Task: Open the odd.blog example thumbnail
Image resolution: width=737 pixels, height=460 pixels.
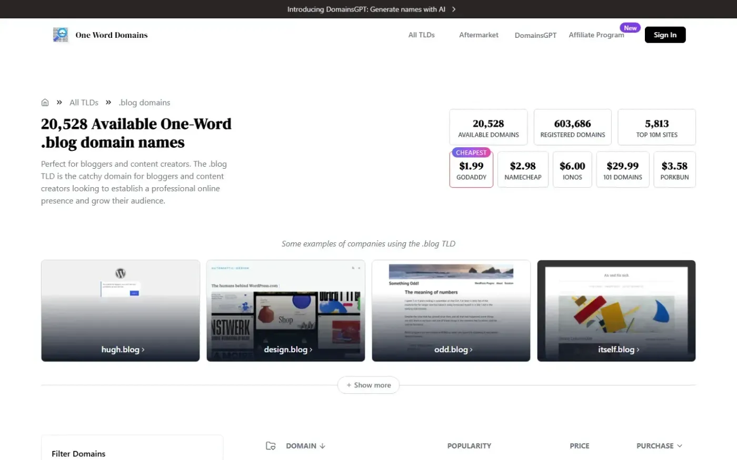Action: 451,311
